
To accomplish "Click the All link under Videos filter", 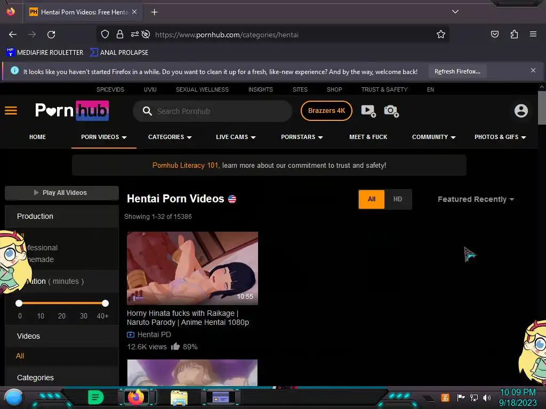I will click(x=20, y=356).
